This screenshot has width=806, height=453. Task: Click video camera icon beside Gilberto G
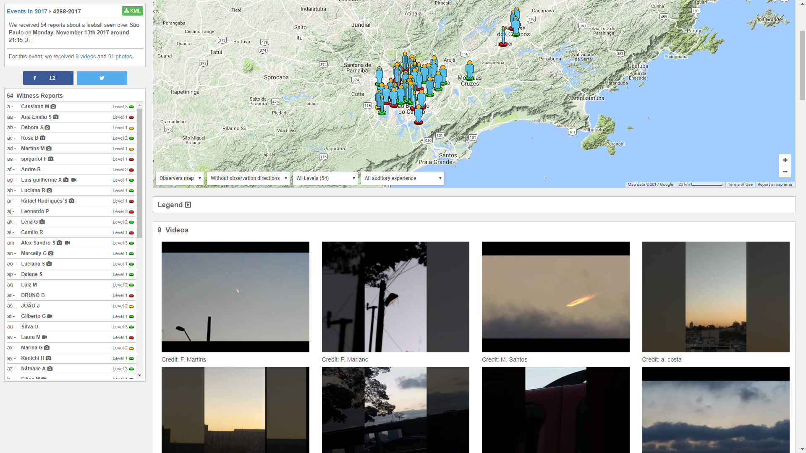click(x=50, y=316)
